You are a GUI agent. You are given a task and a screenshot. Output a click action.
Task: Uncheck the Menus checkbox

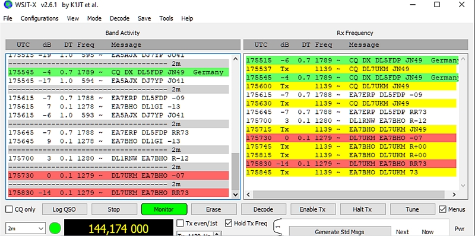(x=442, y=209)
